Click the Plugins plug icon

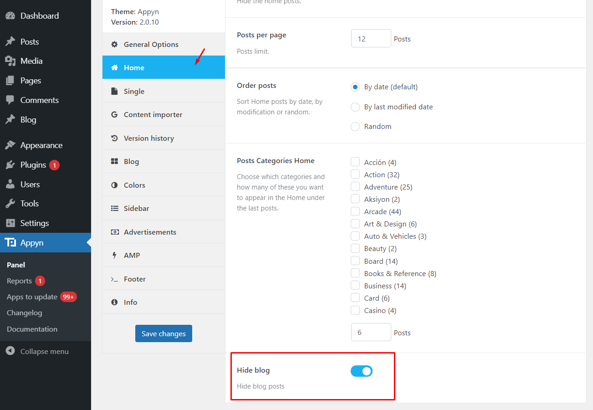point(10,165)
